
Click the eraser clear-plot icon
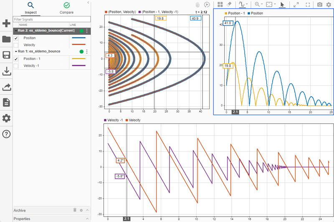point(229,5)
